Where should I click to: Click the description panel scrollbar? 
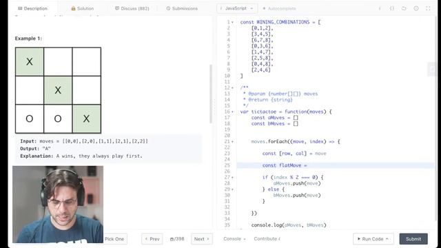[x=211, y=94]
